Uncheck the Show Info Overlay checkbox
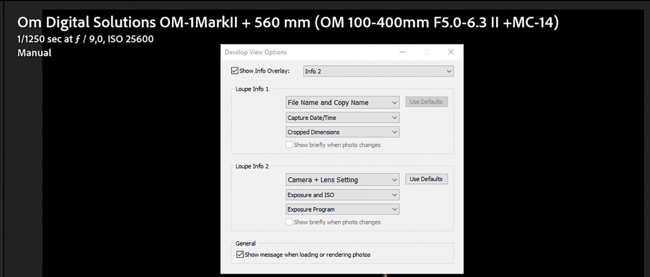 234,71
